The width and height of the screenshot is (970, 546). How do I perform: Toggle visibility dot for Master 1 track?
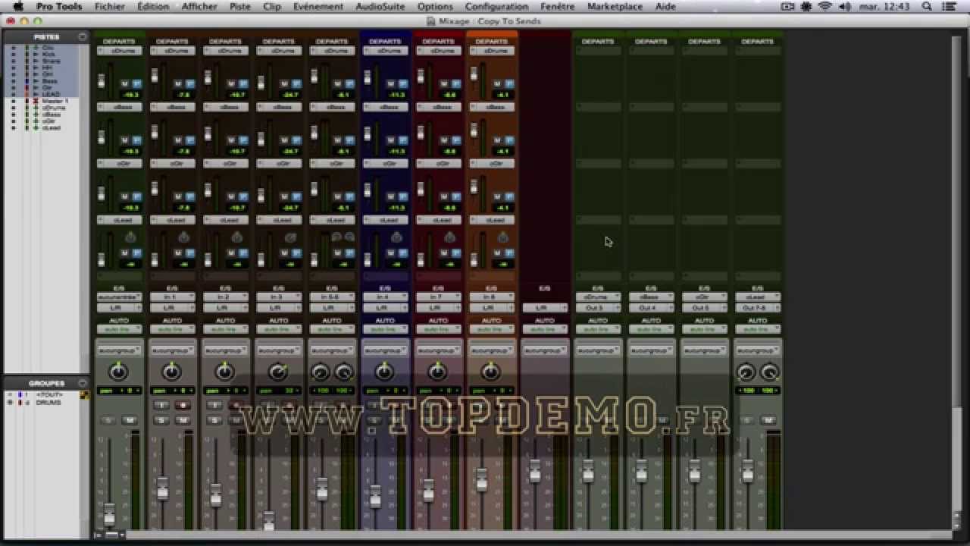click(13, 101)
